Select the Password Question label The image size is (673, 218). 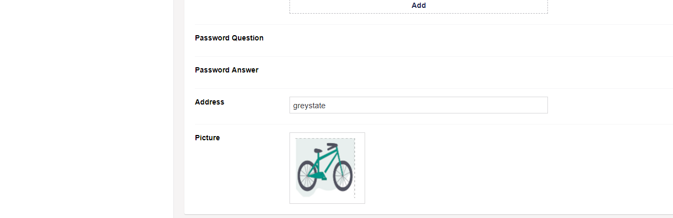point(229,38)
